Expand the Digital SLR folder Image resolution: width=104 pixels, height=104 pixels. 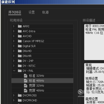click(x=14, y=46)
